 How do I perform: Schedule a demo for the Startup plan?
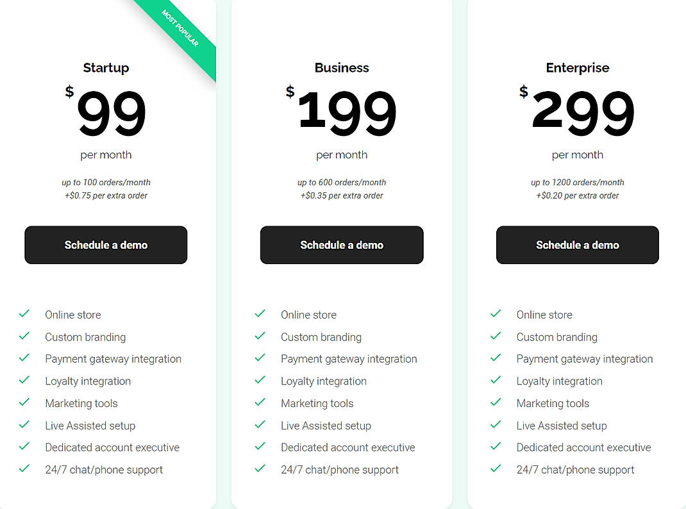pyautogui.click(x=106, y=245)
